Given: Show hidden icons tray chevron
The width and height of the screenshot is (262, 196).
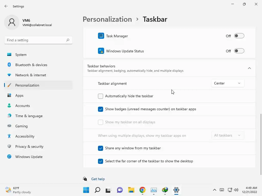Looking at the screenshot, I should pyautogui.click(x=215, y=190).
